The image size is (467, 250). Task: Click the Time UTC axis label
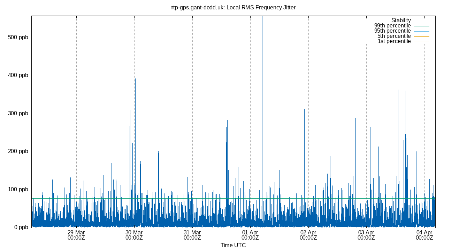click(233, 245)
